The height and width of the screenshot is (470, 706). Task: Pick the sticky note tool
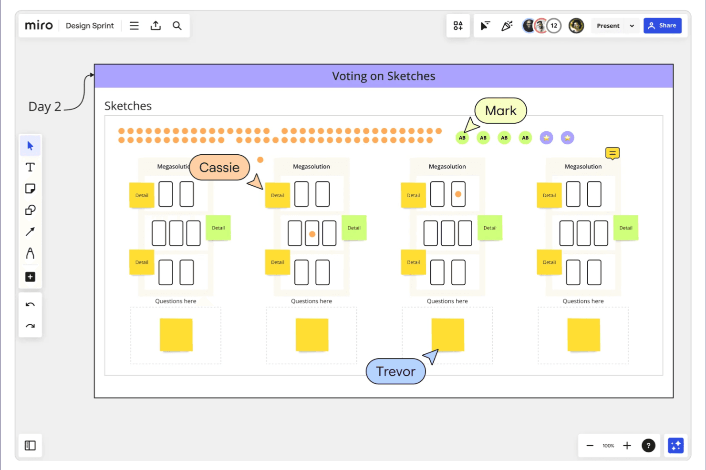[30, 189]
